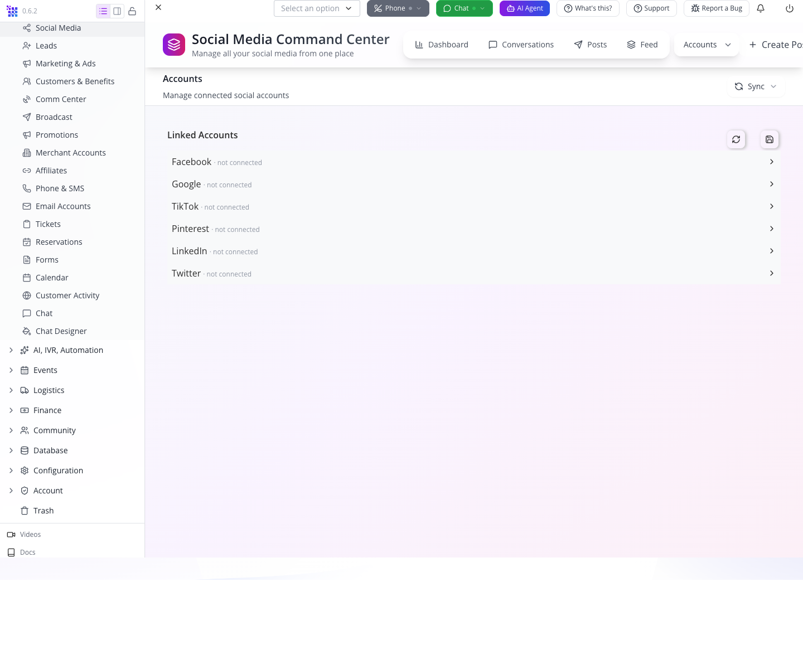Click the save icon in Linked Accounts

pos(770,139)
